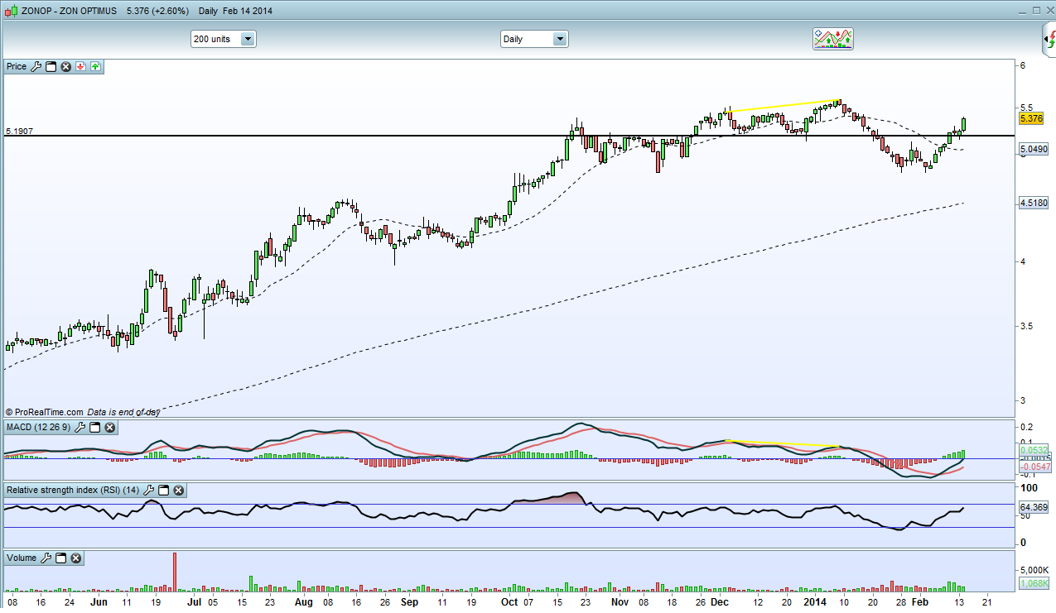Maximize the Price chart panel

click(51, 66)
